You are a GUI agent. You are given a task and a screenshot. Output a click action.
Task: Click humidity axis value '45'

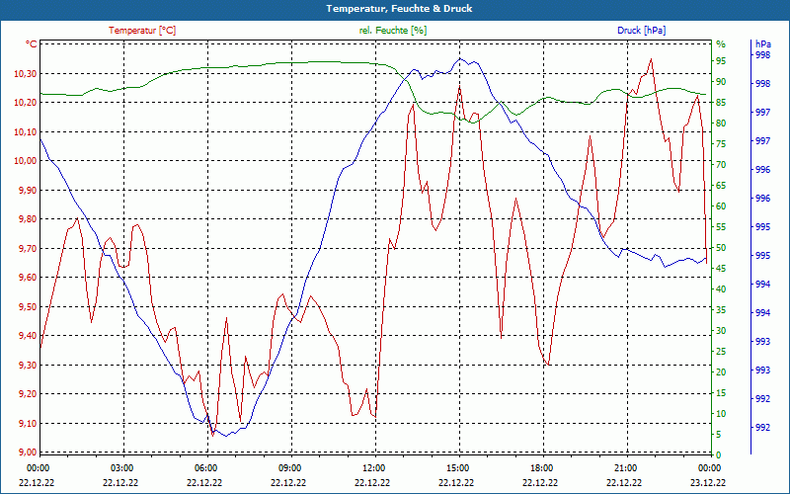(x=721, y=268)
